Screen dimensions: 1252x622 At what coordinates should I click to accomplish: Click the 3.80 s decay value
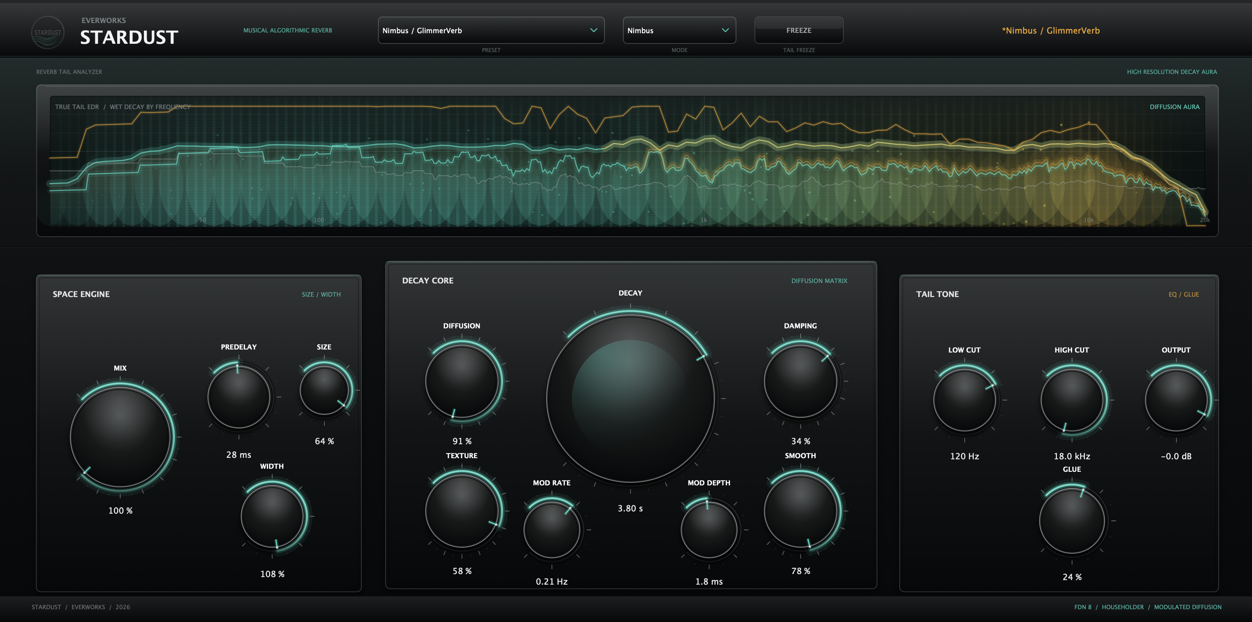point(631,508)
